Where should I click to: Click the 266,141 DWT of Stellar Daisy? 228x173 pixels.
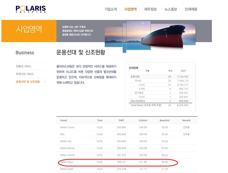pyautogui.click(x=121, y=162)
